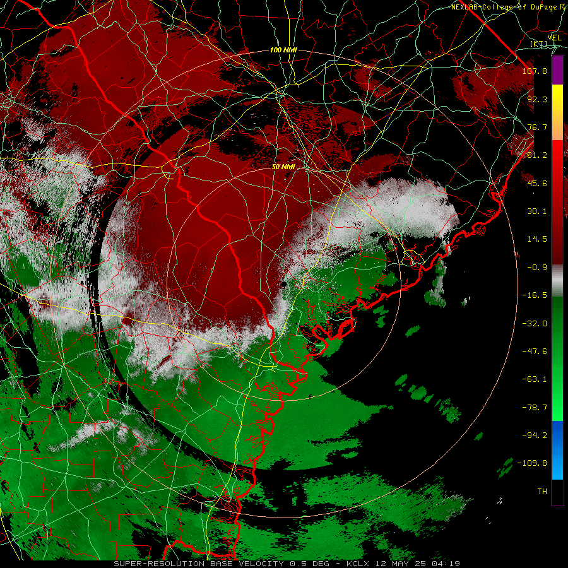
Task: Click the 50 NMI range ring label
Action: (283, 167)
